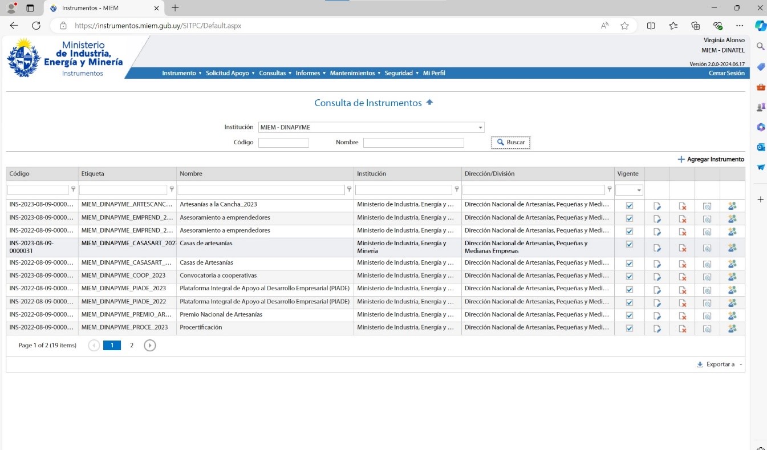Edit the Convocatoria a cooperativas instrument
Screen dimensions: 767x450
point(657,277)
